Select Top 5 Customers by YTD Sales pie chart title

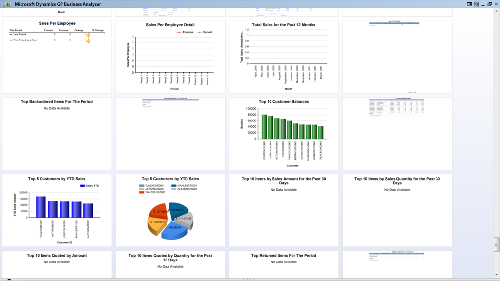[x=170, y=179]
